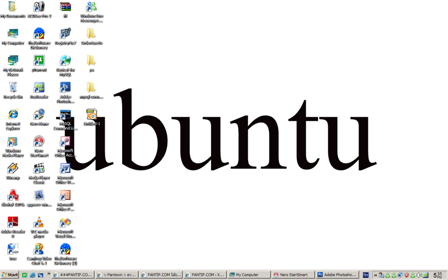448x280 pixels.
Task: Click µTorrent quick launch icon
Action: pos(25,275)
